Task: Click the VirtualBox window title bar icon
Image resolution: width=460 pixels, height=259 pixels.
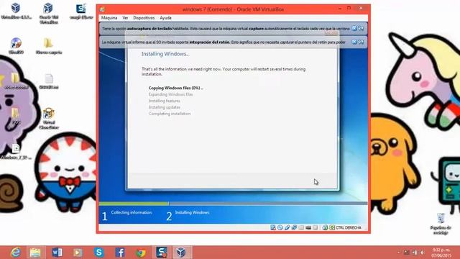Action: tap(102, 9)
